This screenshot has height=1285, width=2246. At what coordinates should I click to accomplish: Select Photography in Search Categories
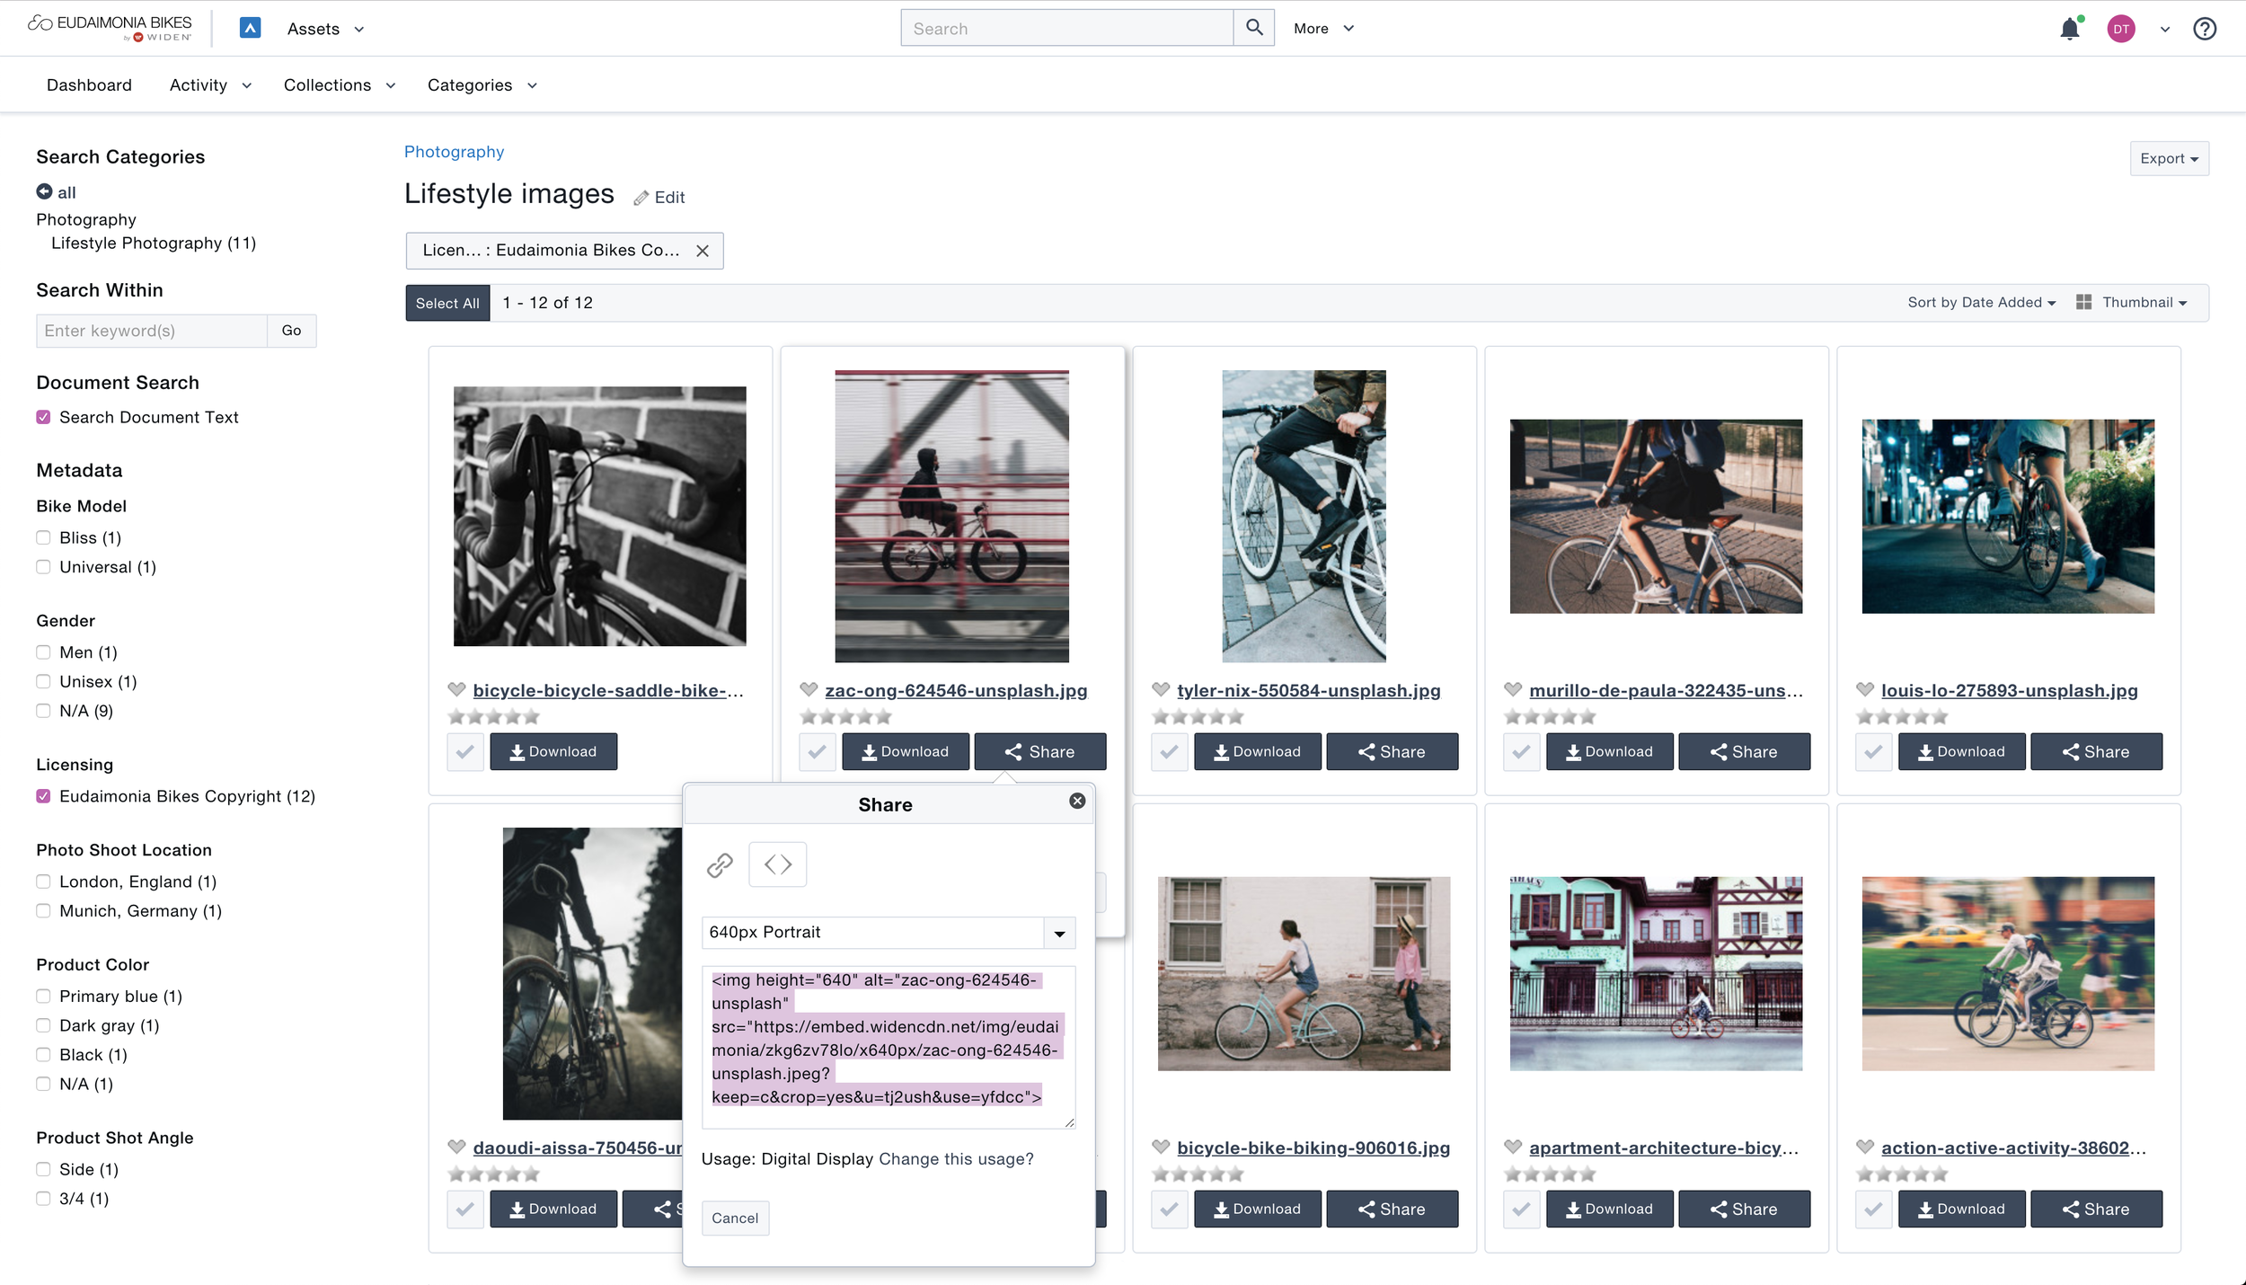(86, 220)
